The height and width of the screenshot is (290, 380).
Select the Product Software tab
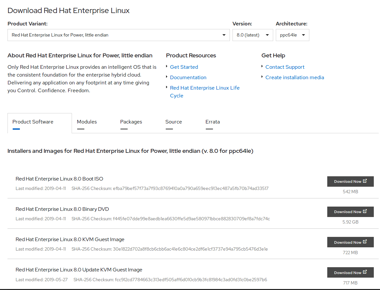(x=33, y=122)
